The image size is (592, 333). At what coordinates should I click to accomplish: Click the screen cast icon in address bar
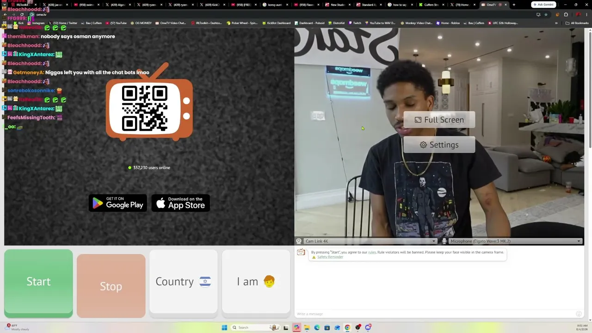[538, 14]
